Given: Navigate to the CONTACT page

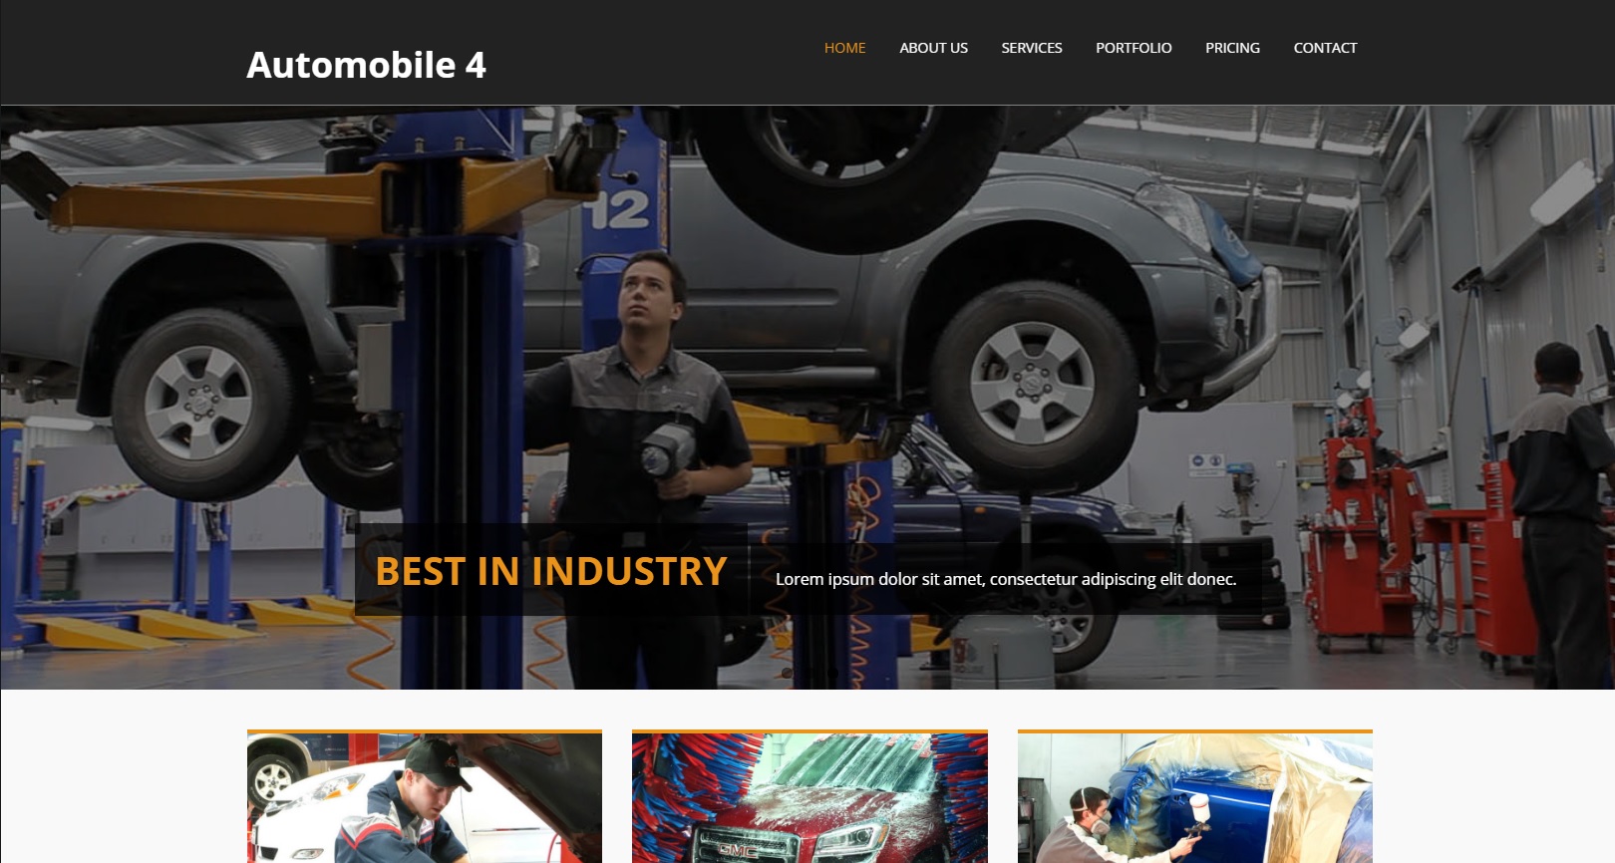Looking at the screenshot, I should (x=1325, y=48).
